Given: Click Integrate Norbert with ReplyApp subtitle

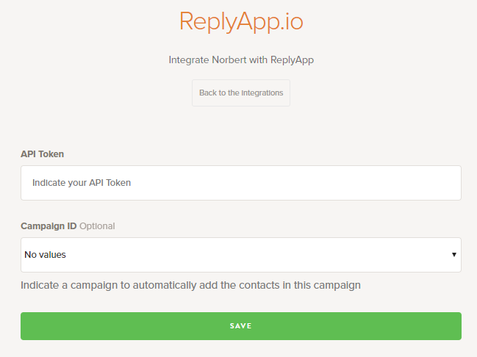Looking at the screenshot, I should point(241,59).
